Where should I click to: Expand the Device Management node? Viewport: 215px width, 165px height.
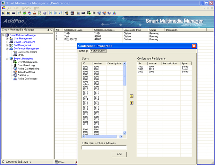click(7, 42)
